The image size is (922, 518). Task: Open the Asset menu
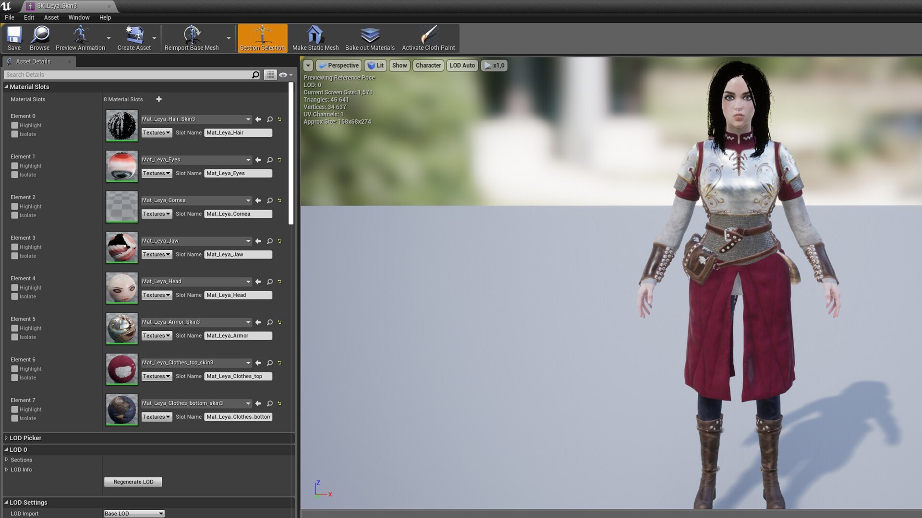pyautogui.click(x=51, y=17)
